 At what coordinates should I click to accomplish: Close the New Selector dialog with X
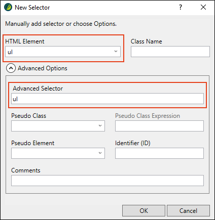(203, 7)
